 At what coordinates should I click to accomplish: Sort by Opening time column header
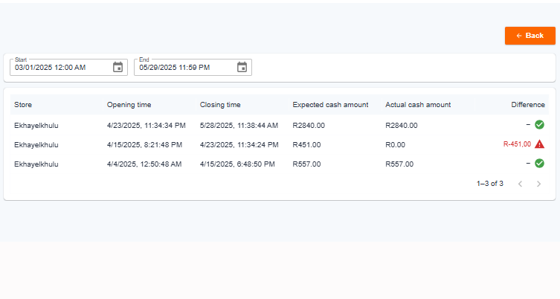click(x=129, y=105)
